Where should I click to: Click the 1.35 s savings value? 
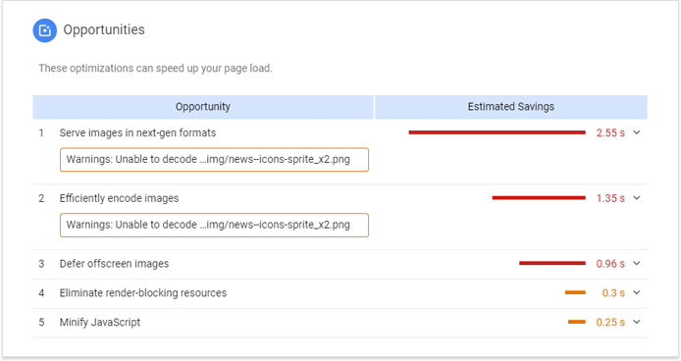click(610, 198)
